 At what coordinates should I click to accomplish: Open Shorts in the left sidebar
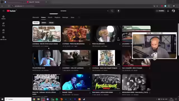coord(3,24)
